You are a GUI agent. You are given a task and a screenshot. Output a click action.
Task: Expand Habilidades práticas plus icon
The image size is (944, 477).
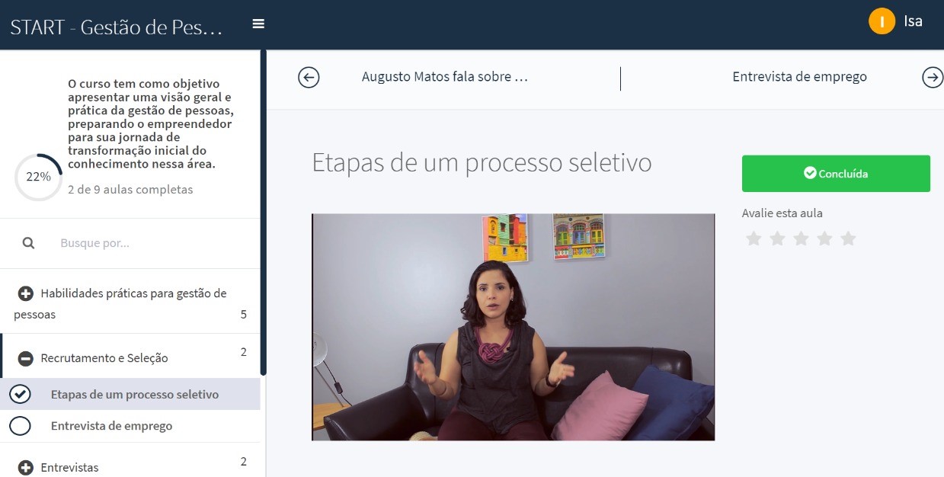point(26,293)
